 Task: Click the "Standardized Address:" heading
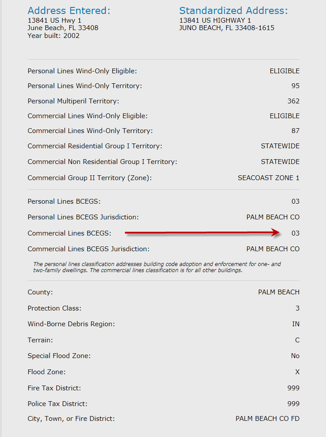click(x=234, y=10)
